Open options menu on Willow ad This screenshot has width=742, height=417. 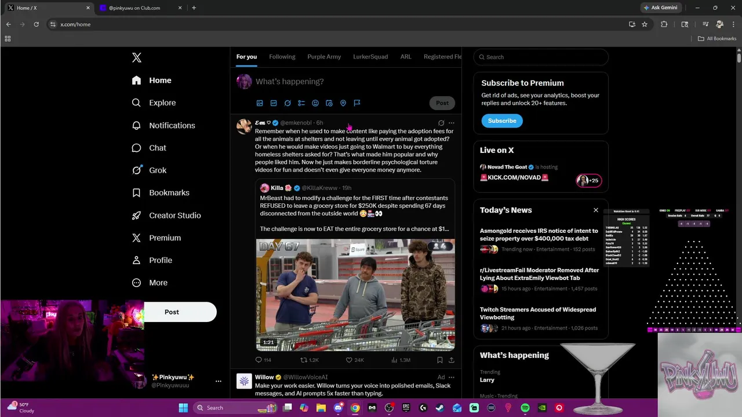452,377
